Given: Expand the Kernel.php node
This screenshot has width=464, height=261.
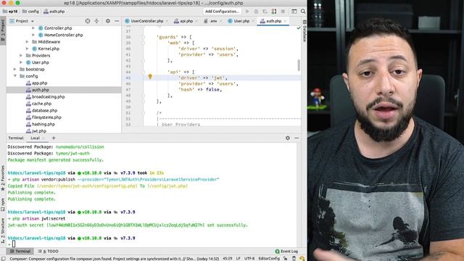Looking at the screenshot, I should [28, 49].
